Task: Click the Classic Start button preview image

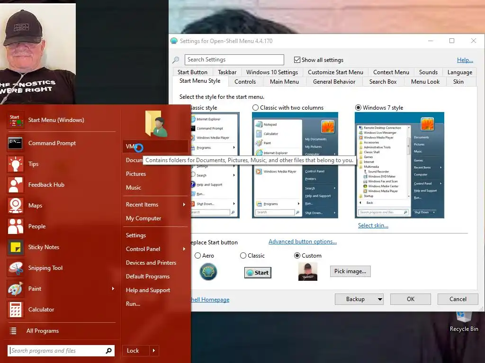Action: 258,273
